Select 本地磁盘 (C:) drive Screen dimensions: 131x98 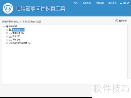18,30
